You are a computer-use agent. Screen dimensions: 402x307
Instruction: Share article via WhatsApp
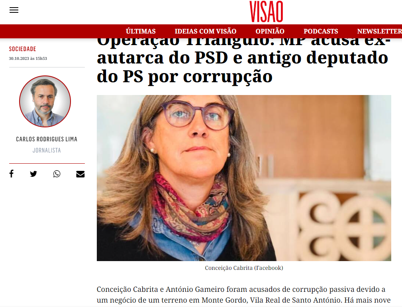(x=57, y=174)
